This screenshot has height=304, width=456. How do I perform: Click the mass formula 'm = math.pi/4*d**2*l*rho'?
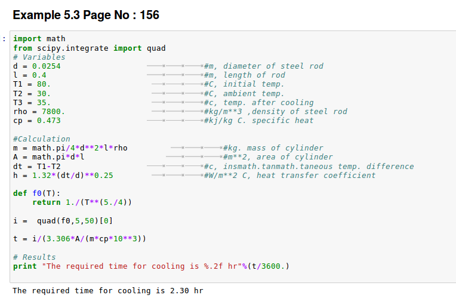70,148
